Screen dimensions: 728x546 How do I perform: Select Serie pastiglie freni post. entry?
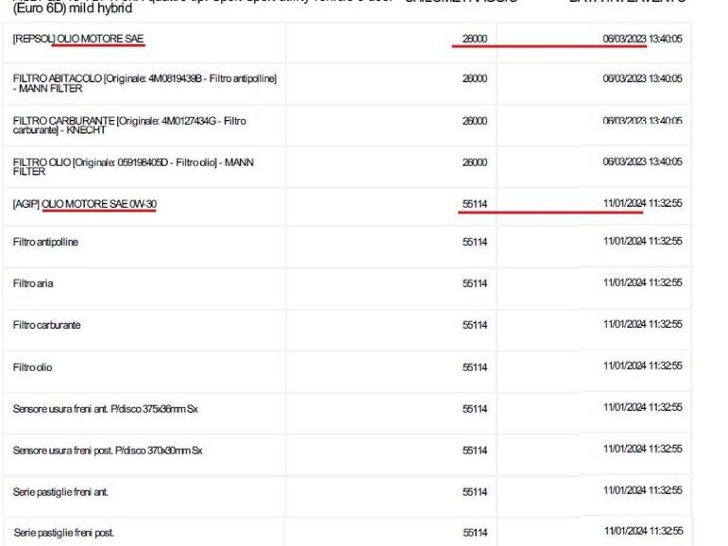click(x=64, y=533)
